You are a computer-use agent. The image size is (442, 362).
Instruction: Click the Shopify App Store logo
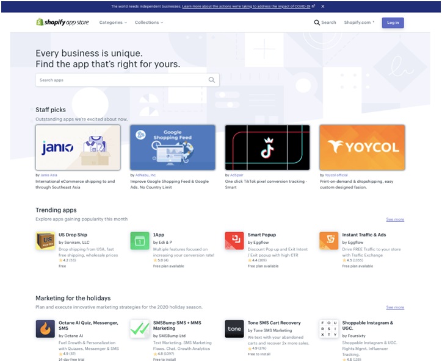point(62,23)
